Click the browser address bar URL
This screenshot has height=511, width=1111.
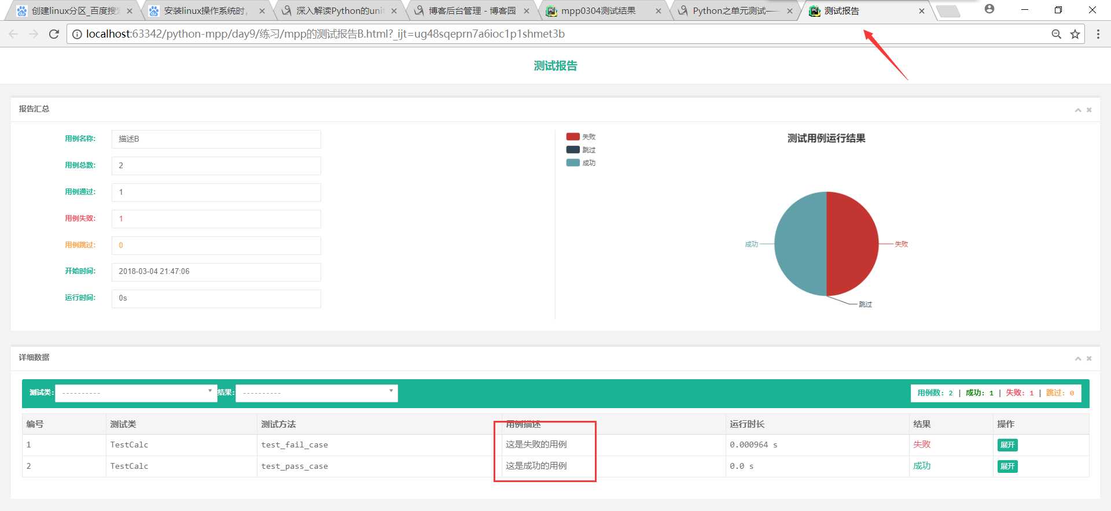click(325, 34)
